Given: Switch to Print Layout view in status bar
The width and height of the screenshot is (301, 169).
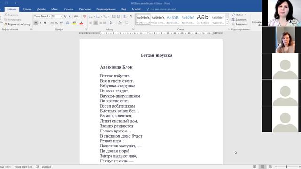Looking at the screenshot, I should tap(262, 167).
